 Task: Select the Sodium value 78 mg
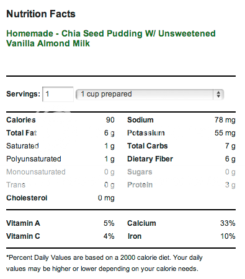[225, 120]
